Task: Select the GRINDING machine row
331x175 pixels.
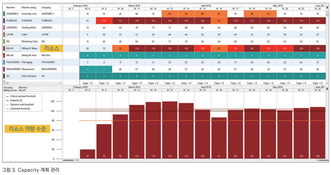Action: click(x=12, y=27)
